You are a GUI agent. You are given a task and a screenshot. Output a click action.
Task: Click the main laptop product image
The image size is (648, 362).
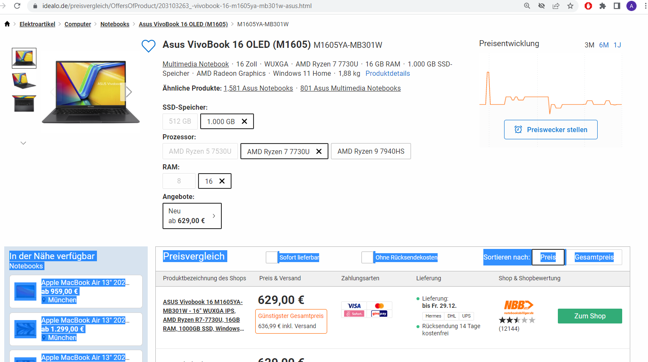pos(91,92)
